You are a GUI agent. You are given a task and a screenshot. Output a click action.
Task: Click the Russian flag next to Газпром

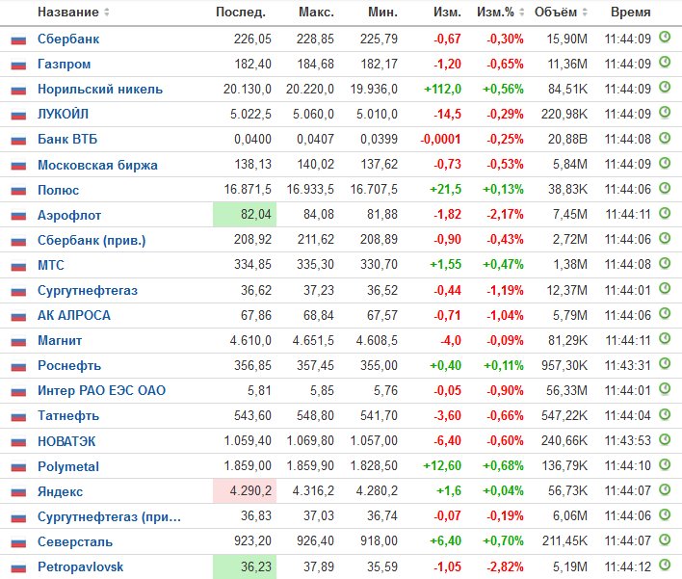[18, 66]
